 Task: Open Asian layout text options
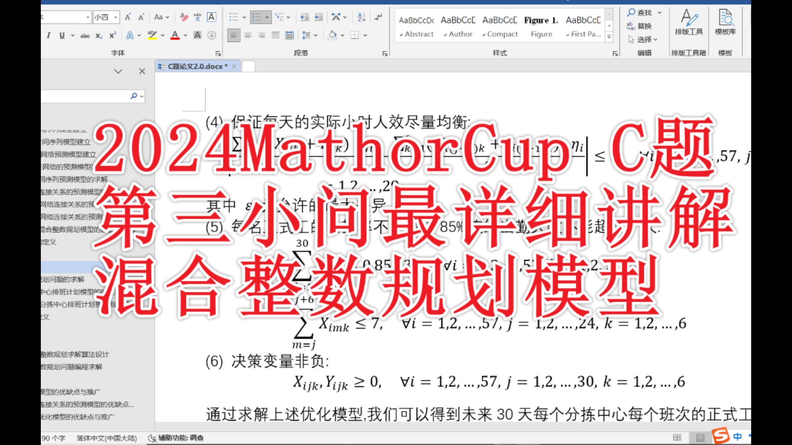[x=339, y=17]
